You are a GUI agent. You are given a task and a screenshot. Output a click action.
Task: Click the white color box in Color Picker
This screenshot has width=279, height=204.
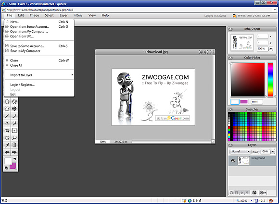tap(235, 102)
